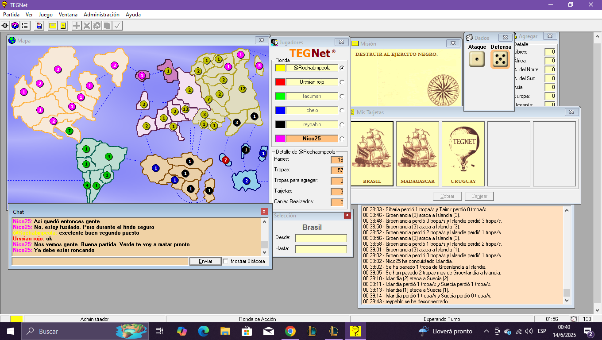Viewport: 602px width, 340px height.
Task: Focus the chat message input field
Action: point(100,261)
